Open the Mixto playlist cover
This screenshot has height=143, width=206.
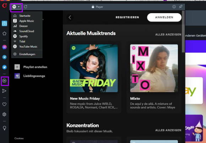154,68
